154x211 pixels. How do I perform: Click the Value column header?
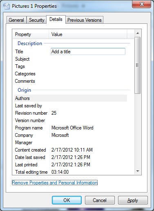pos(88,34)
